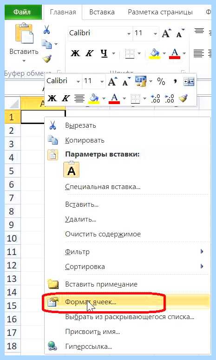Apply yellow fill color in ribbon
This screenshot has height=360, width=216.
tap(155, 53)
